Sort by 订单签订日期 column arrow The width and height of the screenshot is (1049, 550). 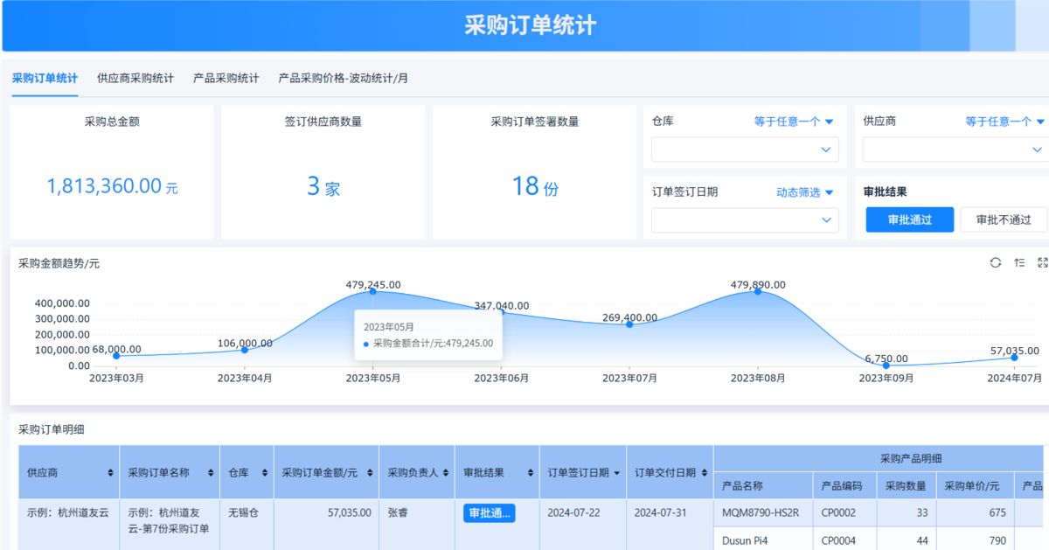point(616,473)
